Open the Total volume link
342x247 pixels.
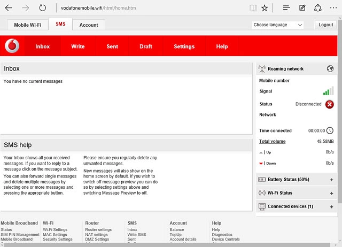click(272, 142)
